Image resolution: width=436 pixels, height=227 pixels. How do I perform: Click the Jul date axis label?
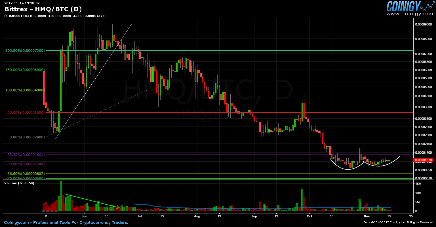coord(140,216)
